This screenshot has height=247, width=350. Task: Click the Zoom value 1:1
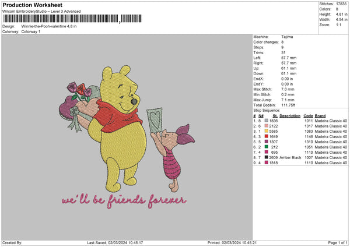coord(338,24)
